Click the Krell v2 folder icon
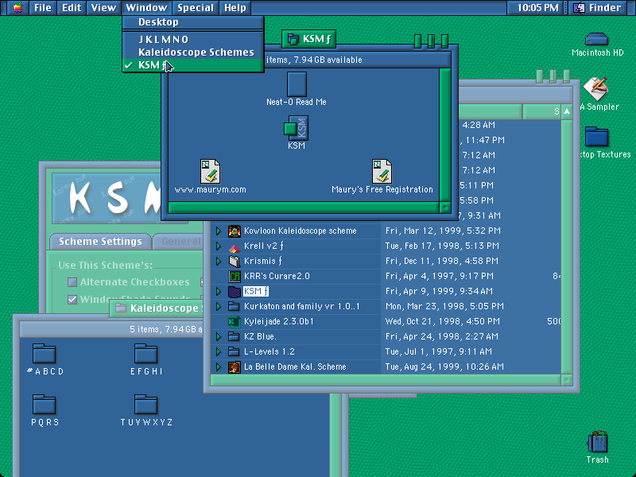636x477 pixels. point(235,246)
